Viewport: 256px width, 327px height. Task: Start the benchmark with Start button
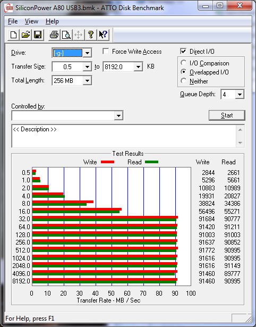coord(227,115)
